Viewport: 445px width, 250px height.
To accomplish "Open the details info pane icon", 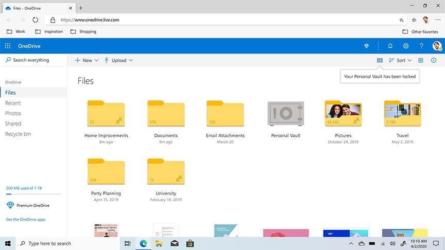I will [434, 60].
